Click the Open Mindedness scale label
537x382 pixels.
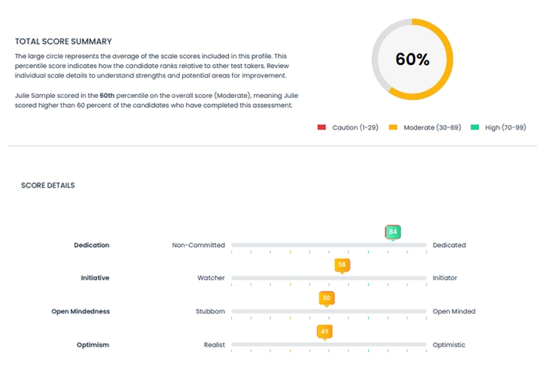pyautogui.click(x=80, y=311)
